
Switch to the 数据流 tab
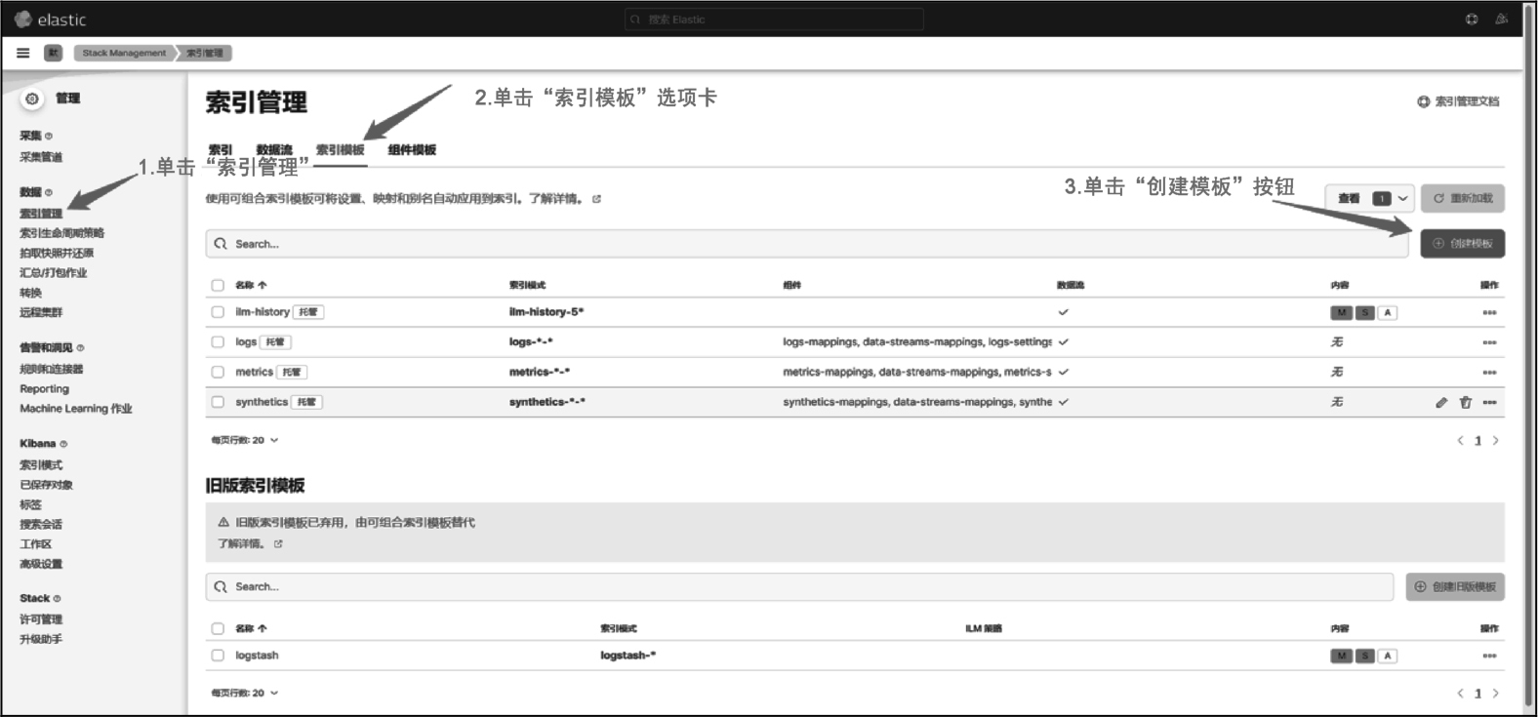(x=274, y=150)
